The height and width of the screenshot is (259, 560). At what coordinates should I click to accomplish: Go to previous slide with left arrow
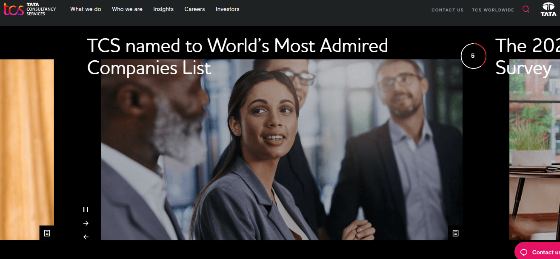coord(86,237)
